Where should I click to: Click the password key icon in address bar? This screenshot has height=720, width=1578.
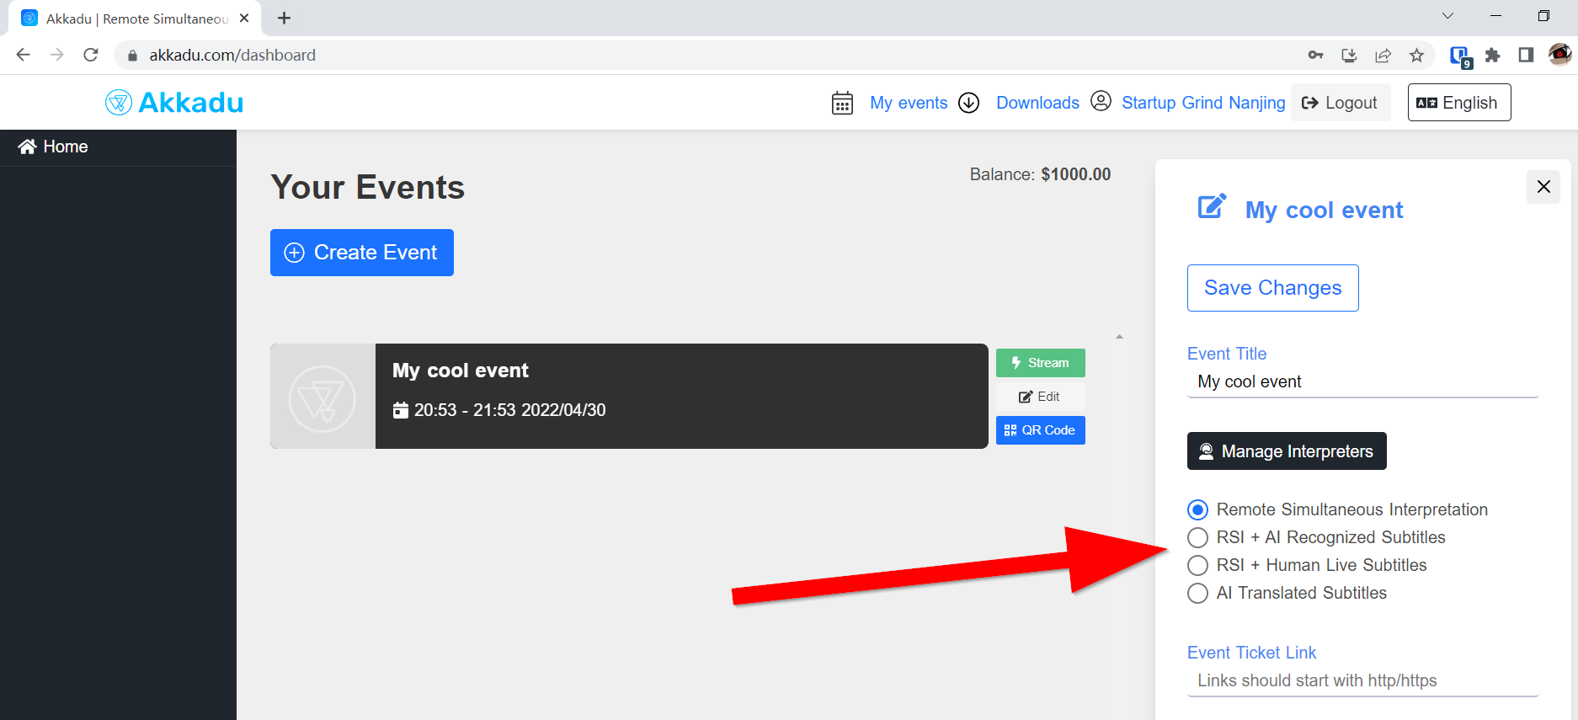(1315, 55)
